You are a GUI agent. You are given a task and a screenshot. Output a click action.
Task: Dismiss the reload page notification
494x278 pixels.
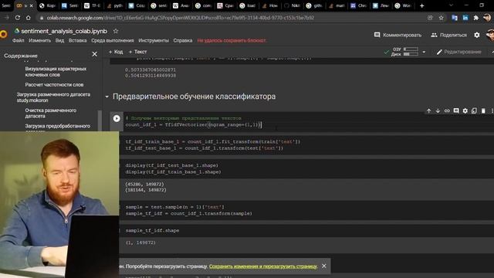324,266
